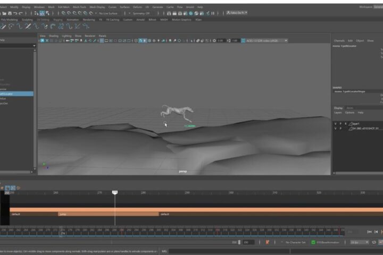Open the Outliner search dropdown arrow
The width and height of the screenshot is (383, 255).
coord(34,46)
